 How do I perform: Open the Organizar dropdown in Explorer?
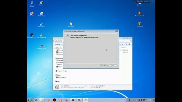click(x=58, y=44)
